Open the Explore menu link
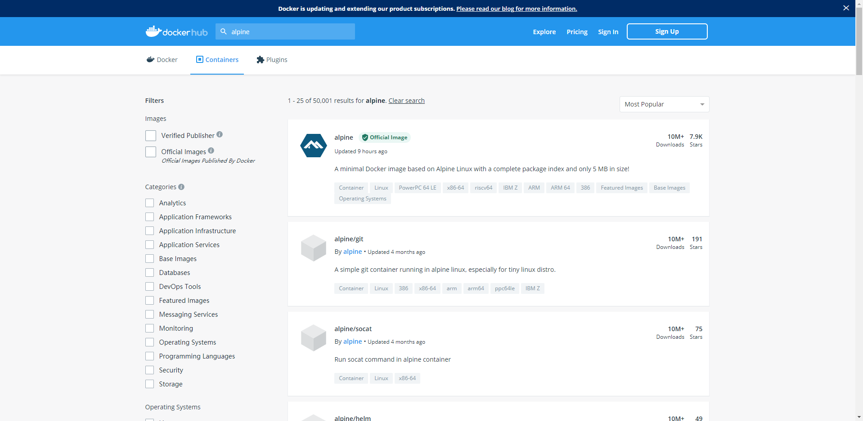The image size is (863, 421). pos(544,31)
